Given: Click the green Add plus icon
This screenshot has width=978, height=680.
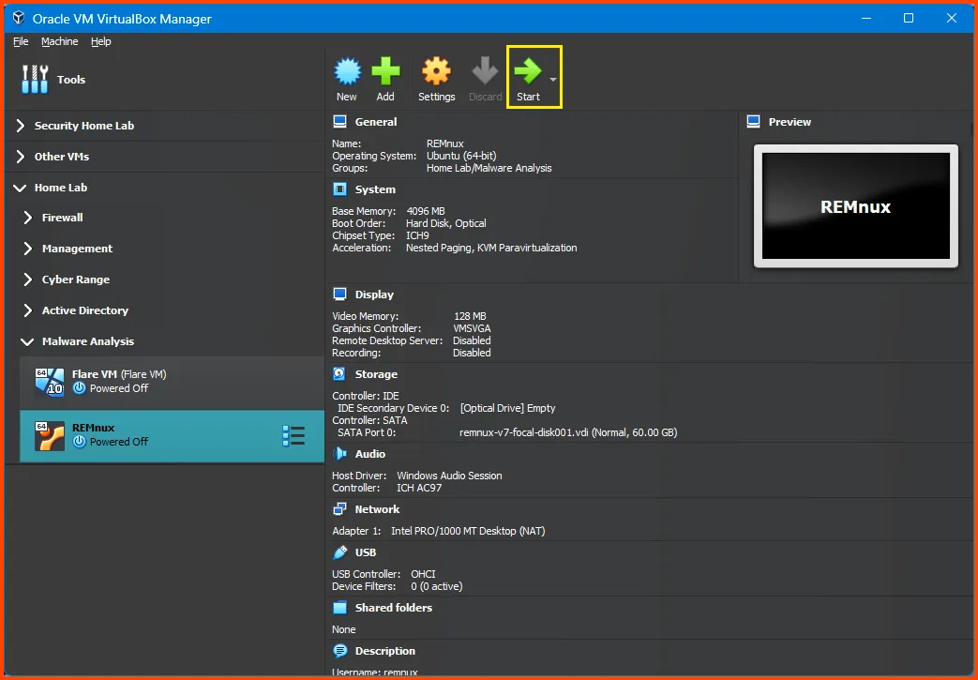Looking at the screenshot, I should (385, 71).
